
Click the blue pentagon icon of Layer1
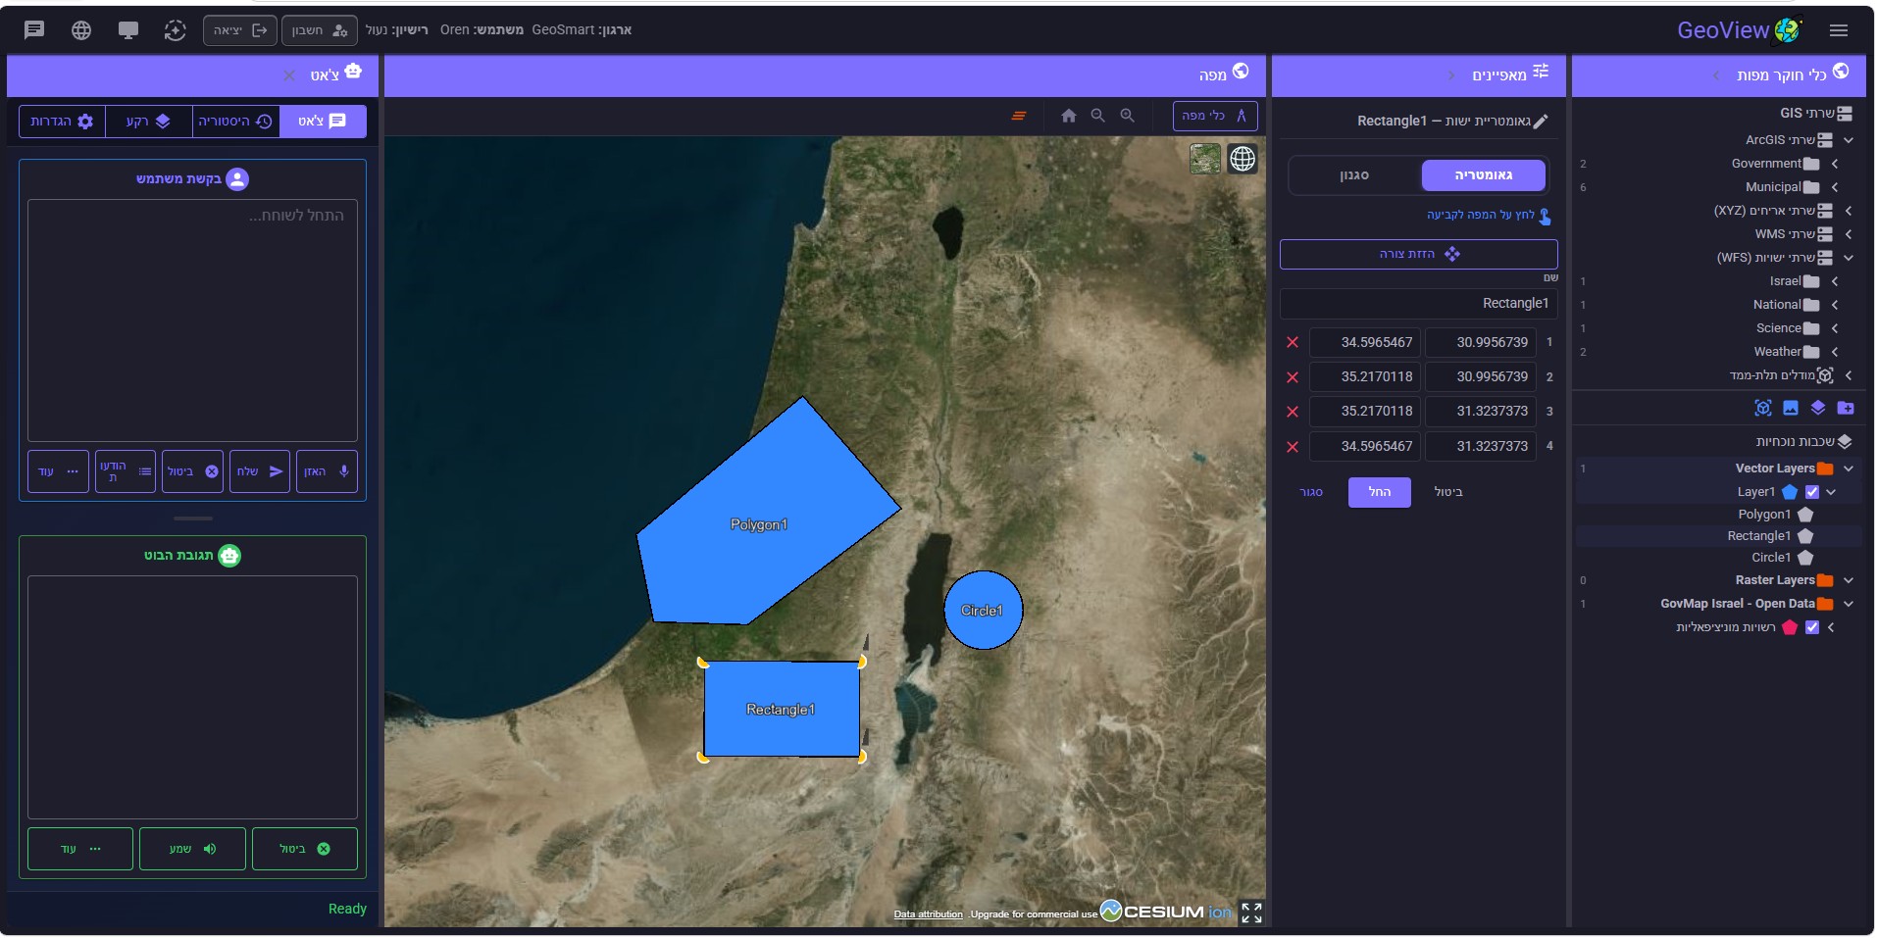tap(1790, 492)
